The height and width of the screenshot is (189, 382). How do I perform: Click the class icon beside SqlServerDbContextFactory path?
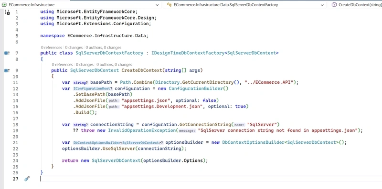169,5
